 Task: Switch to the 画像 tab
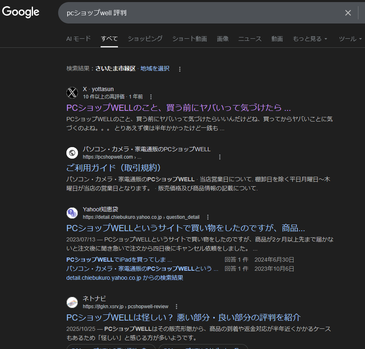(223, 38)
